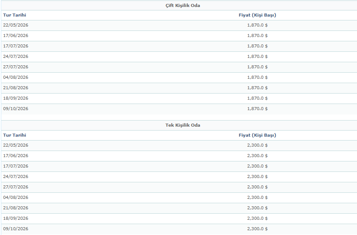Select 21/08/2026 date in Tek Kişilik Oda table

tap(16, 208)
